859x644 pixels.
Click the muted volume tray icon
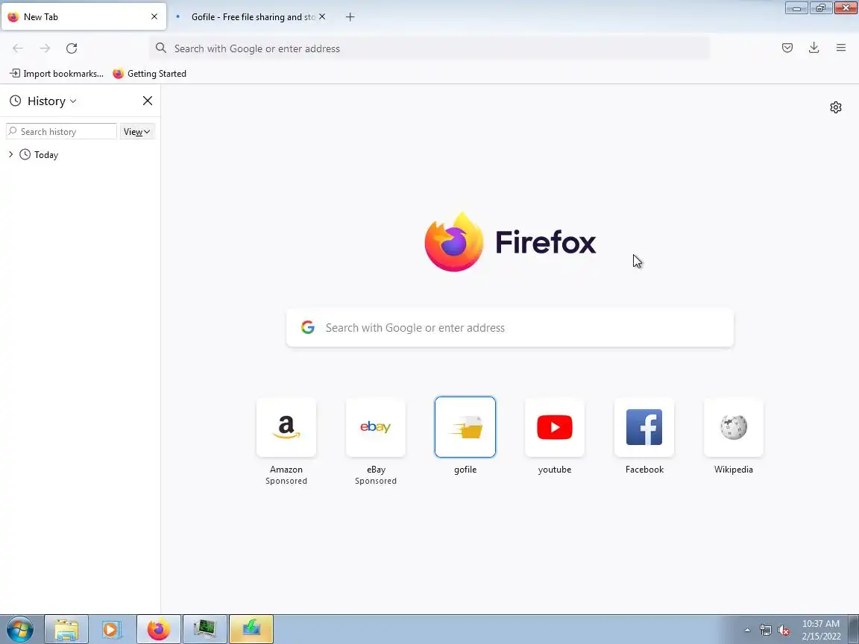pos(784,631)
